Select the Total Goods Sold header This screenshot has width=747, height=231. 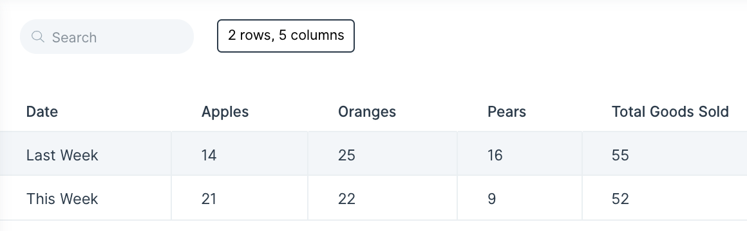670,112
